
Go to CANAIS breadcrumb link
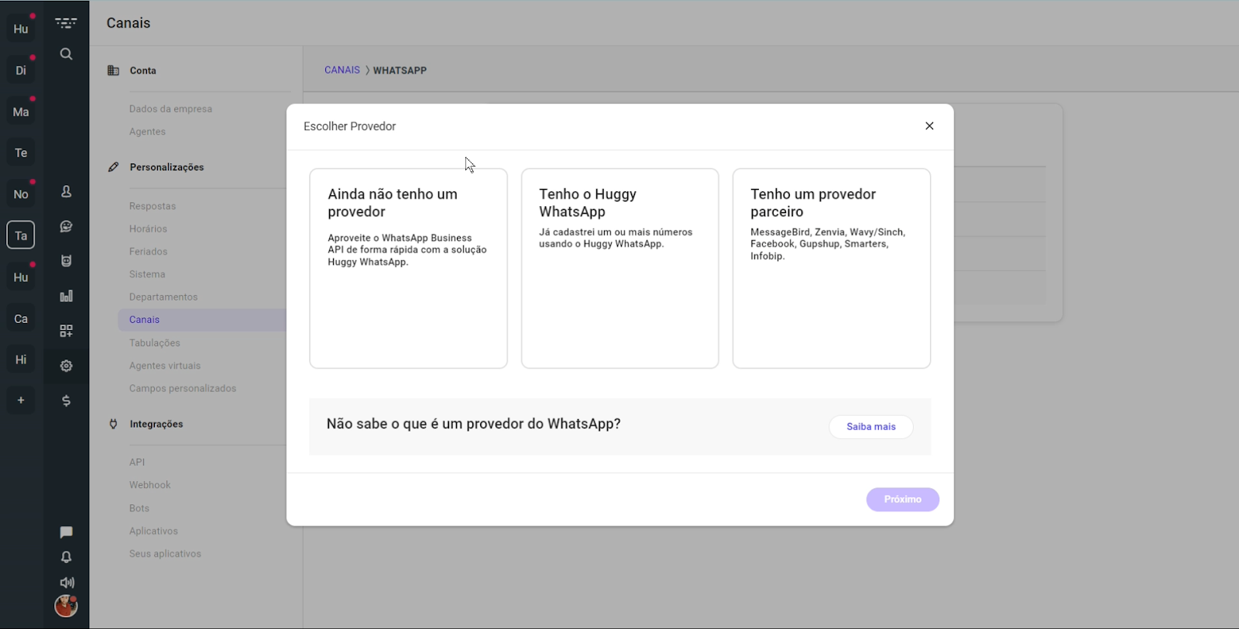click(342, 70)
